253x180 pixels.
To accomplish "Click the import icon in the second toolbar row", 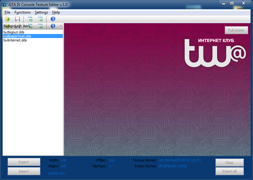I will point(40,26).
